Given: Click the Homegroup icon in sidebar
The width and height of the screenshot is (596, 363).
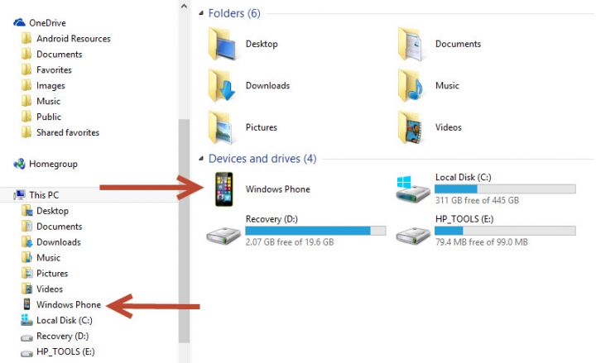Looking at the screenshot, I should (x=19, y=164).
